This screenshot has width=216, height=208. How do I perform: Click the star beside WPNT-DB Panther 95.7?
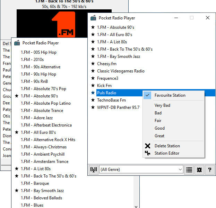[x=93, y=107]
